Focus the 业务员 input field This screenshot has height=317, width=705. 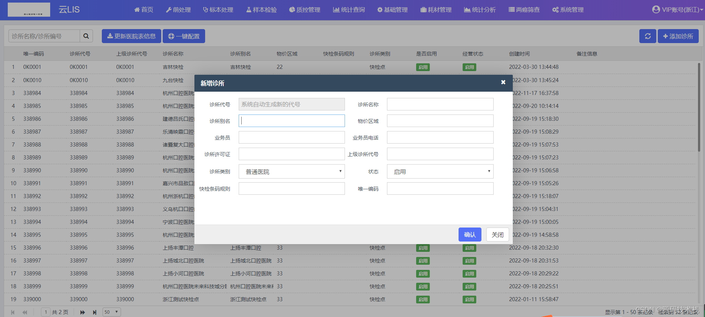pyautogui.click(x=292, y=137)
